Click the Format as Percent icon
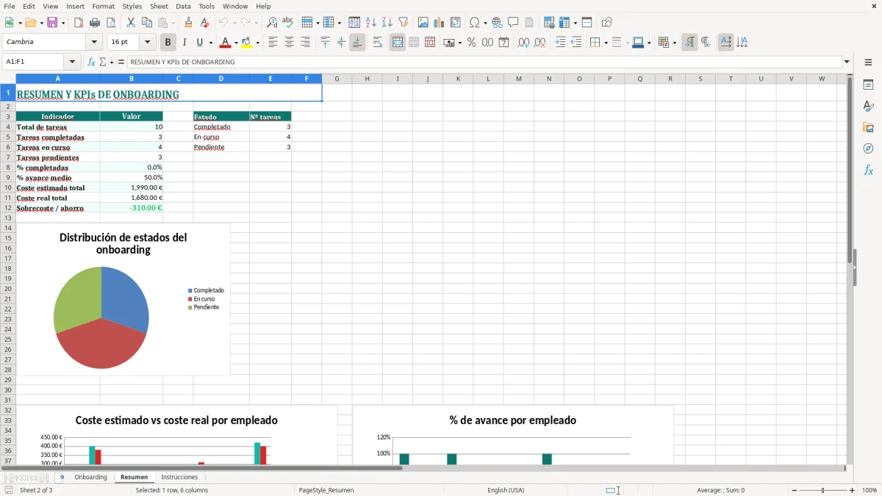 472,43
